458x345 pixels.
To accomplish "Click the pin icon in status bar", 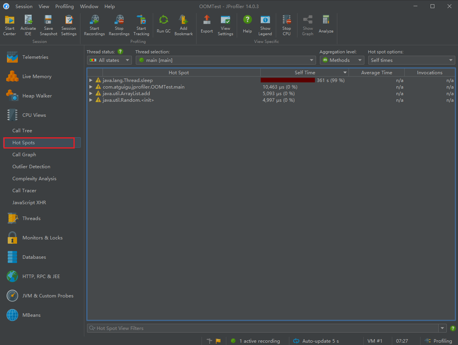I will pos(209,341).
